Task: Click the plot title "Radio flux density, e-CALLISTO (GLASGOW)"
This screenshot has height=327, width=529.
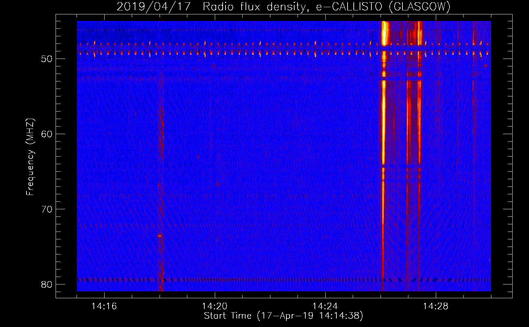Action: [327, 7]
